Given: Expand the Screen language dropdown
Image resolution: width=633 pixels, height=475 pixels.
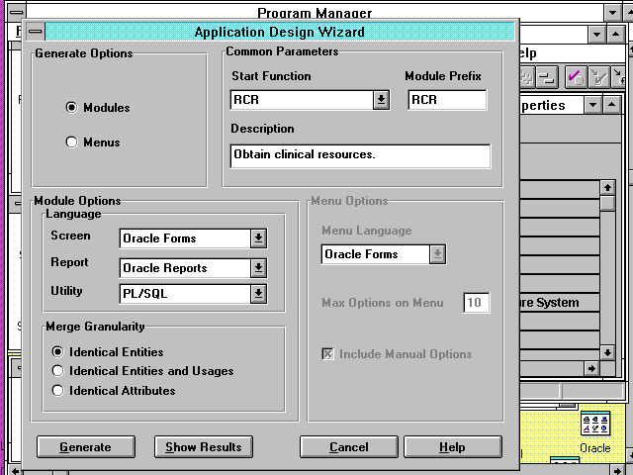Looking at the screenshot, I should (258, 238).
